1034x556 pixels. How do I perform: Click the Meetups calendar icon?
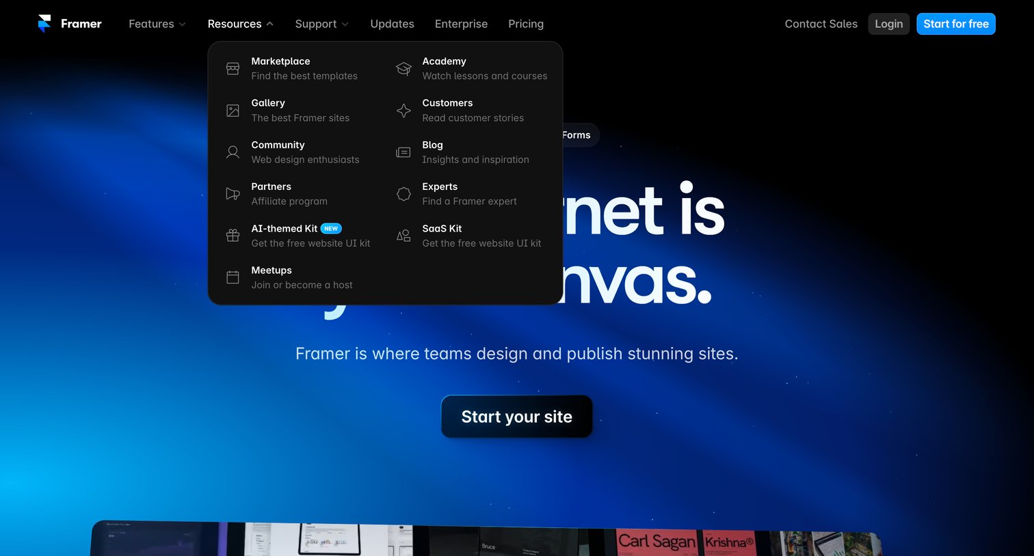[233, 277]
